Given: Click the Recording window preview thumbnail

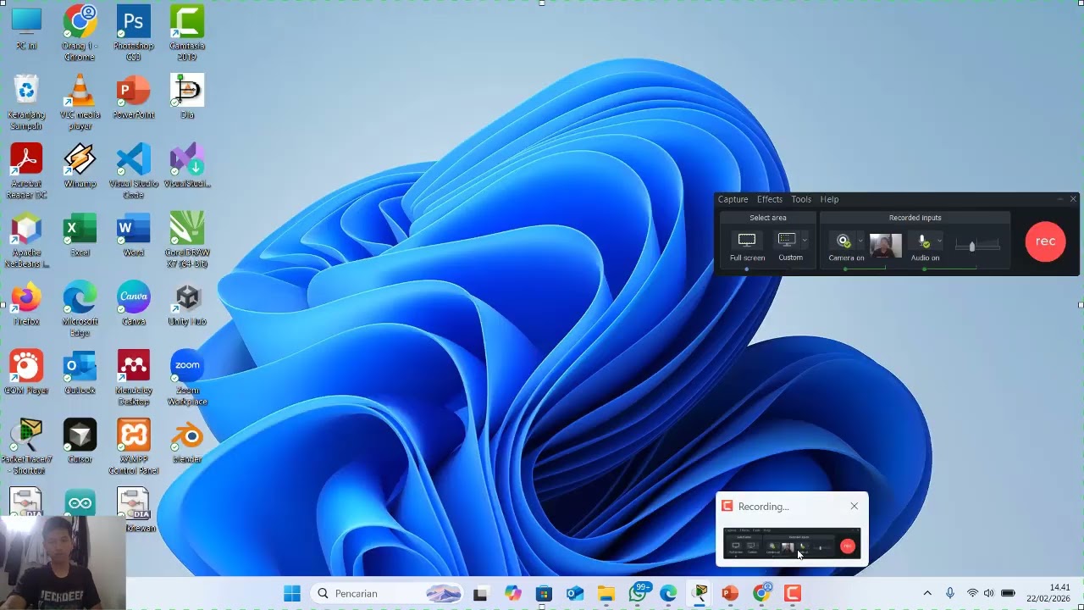Looking at the screenshot, I should [x=792, y=543].
